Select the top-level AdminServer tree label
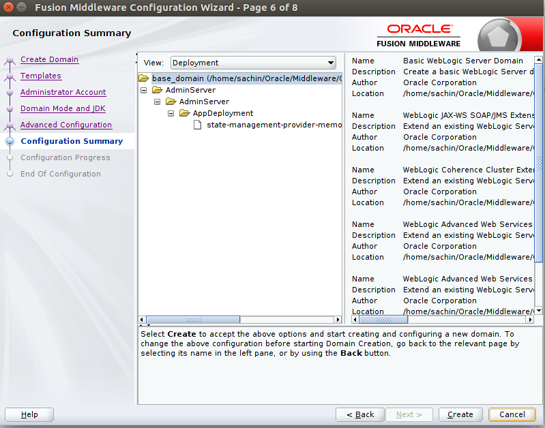Image resolution: width=545 pixels, height=428 pixels. (190, 90)
